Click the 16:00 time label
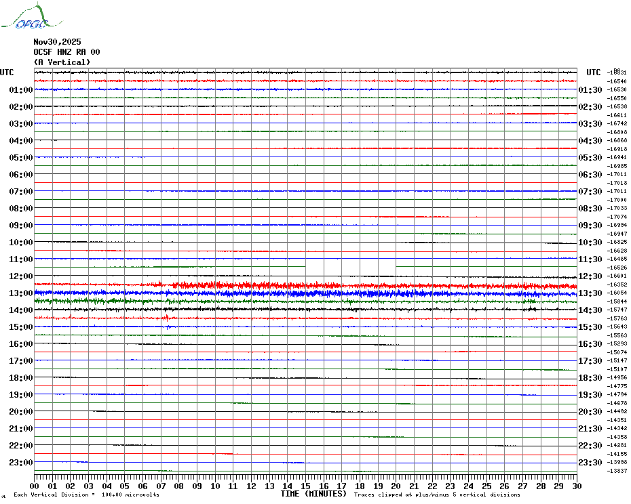 (x=21, y=343)
